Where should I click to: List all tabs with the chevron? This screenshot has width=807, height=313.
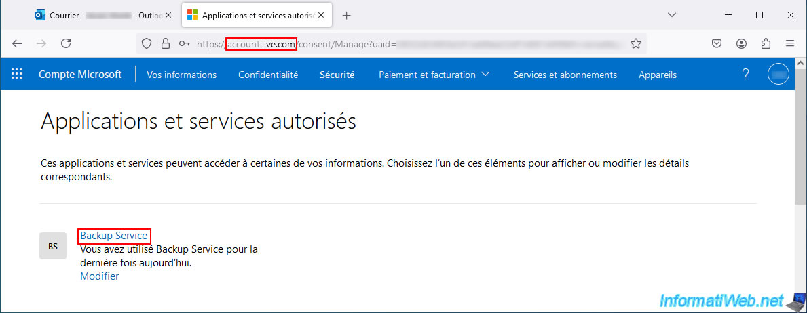tap(672, 15)
